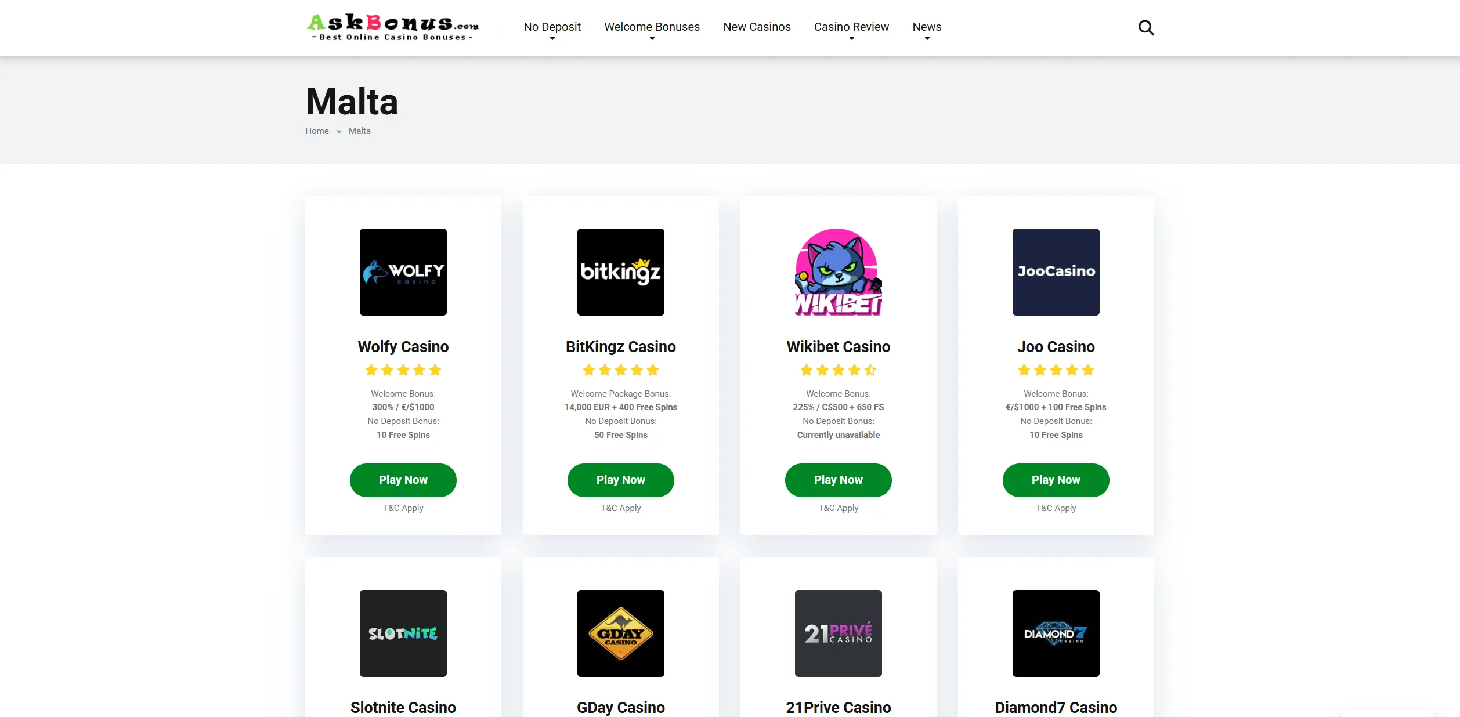
Task: Open the Slotnite Casino title link
Action: pyautogui.click(x=403, y=708)
